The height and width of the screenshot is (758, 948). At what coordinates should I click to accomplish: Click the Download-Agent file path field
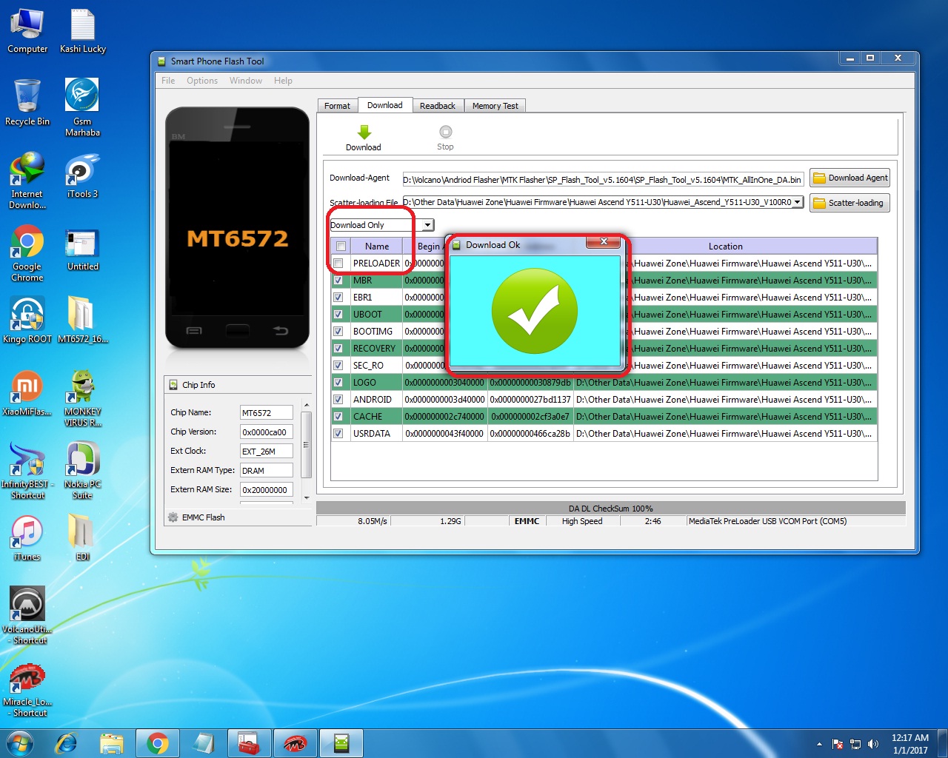click(x=603, y=179)
